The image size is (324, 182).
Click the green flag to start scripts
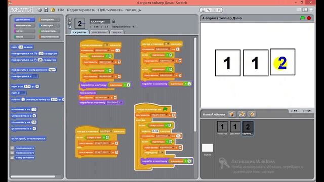[303, 18]
